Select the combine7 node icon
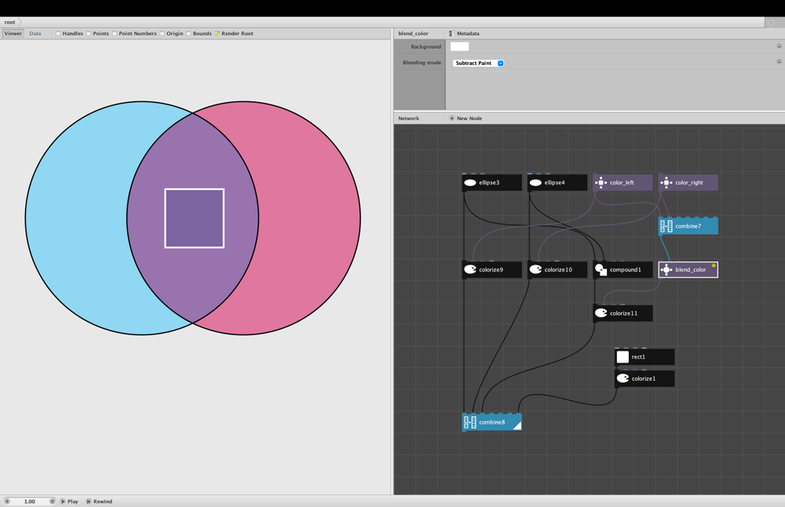785x507 pixels. point(666,226)
